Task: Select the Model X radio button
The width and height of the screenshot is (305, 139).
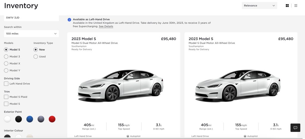Action: (x=6, y=63)
